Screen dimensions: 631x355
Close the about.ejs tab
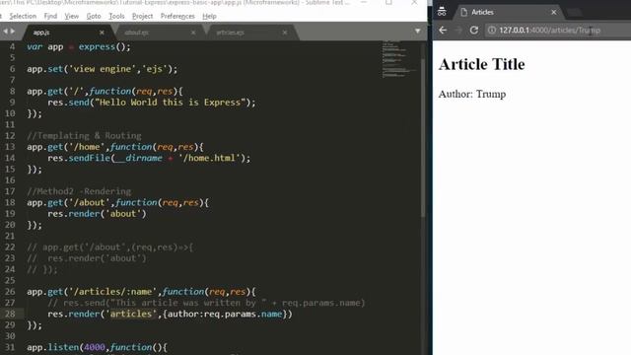click(193, 33)
